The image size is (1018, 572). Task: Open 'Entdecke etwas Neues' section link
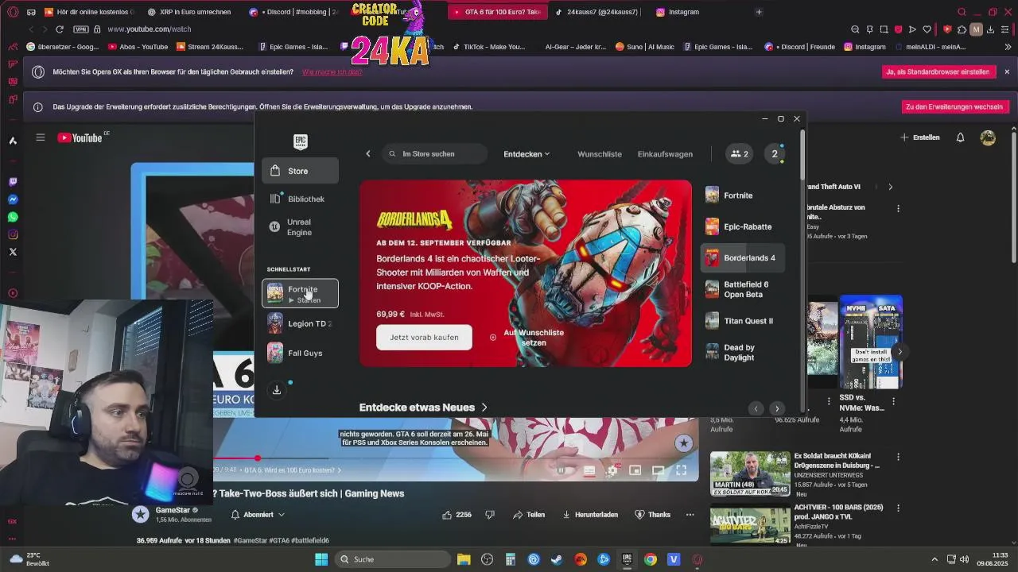click(424, 408)
